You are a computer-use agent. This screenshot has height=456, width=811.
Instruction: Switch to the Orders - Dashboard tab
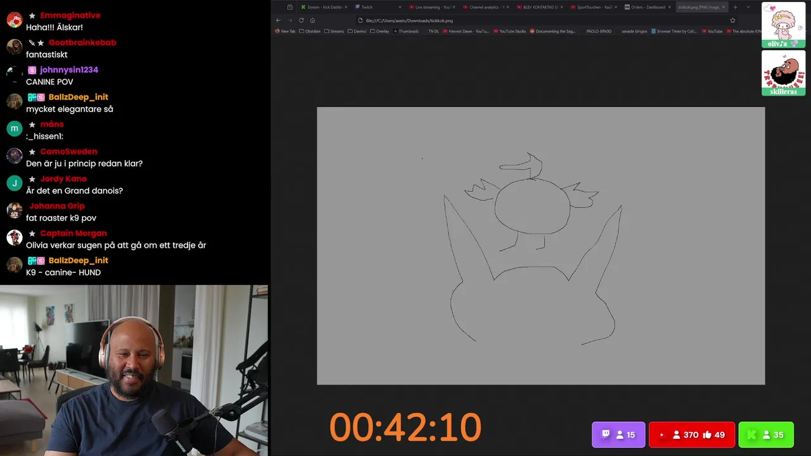[x=647, y=7]
